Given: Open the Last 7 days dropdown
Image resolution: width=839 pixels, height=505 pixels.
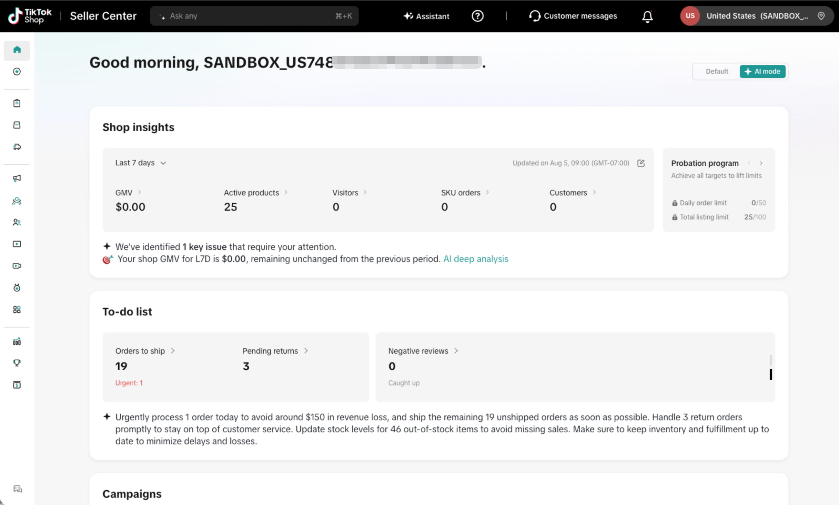Looking at the screenshot, I should click(141, 163).
